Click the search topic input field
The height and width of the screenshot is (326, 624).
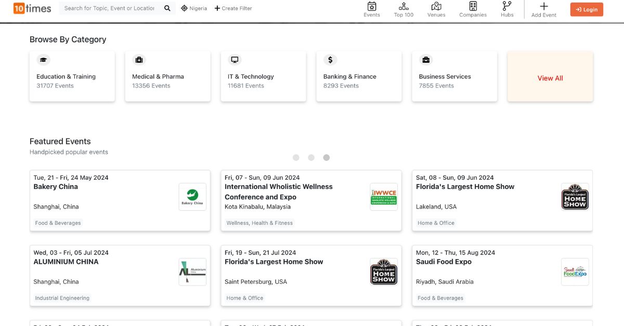click(109, 8)
